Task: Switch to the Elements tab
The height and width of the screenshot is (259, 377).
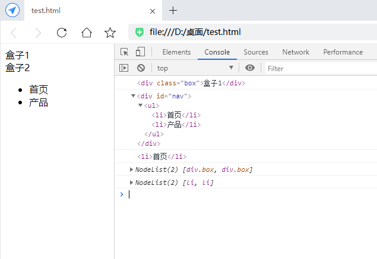Action: coord(176,52)
